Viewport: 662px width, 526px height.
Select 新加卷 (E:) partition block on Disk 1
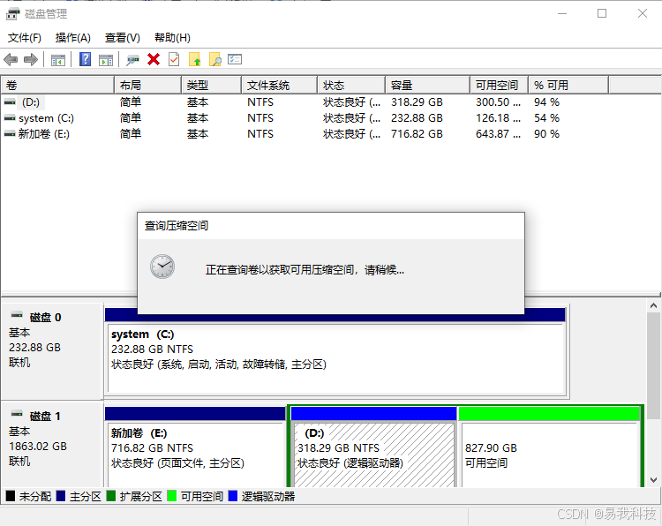195,455
